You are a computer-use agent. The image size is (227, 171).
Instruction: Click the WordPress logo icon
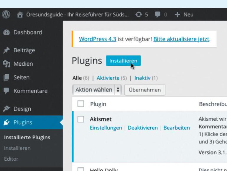tap(6, 14)
